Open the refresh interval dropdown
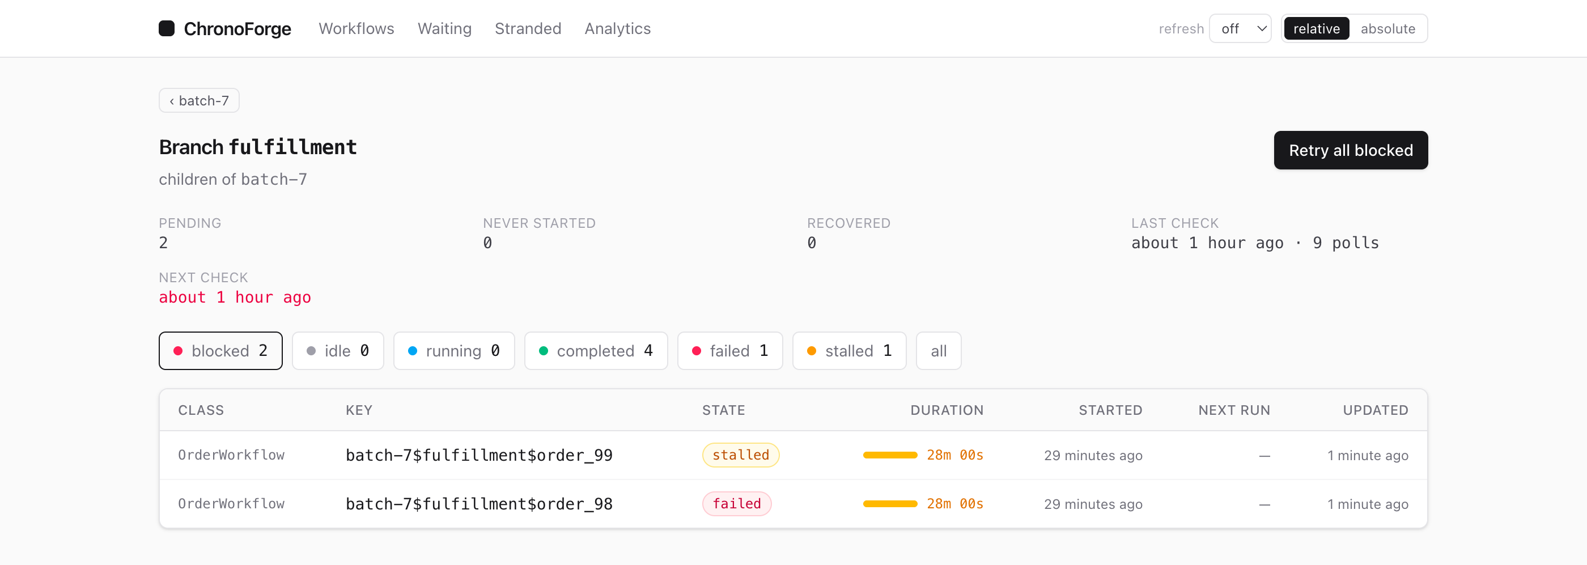 (x=1240, y=28)
